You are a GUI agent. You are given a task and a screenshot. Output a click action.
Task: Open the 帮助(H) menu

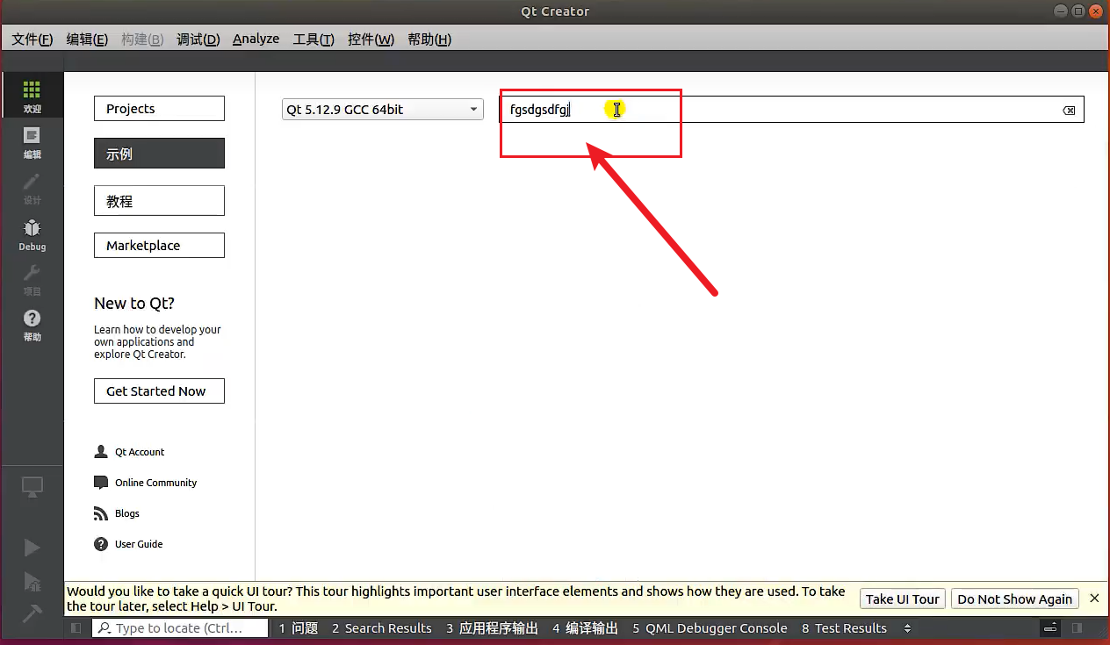point(429,39)
